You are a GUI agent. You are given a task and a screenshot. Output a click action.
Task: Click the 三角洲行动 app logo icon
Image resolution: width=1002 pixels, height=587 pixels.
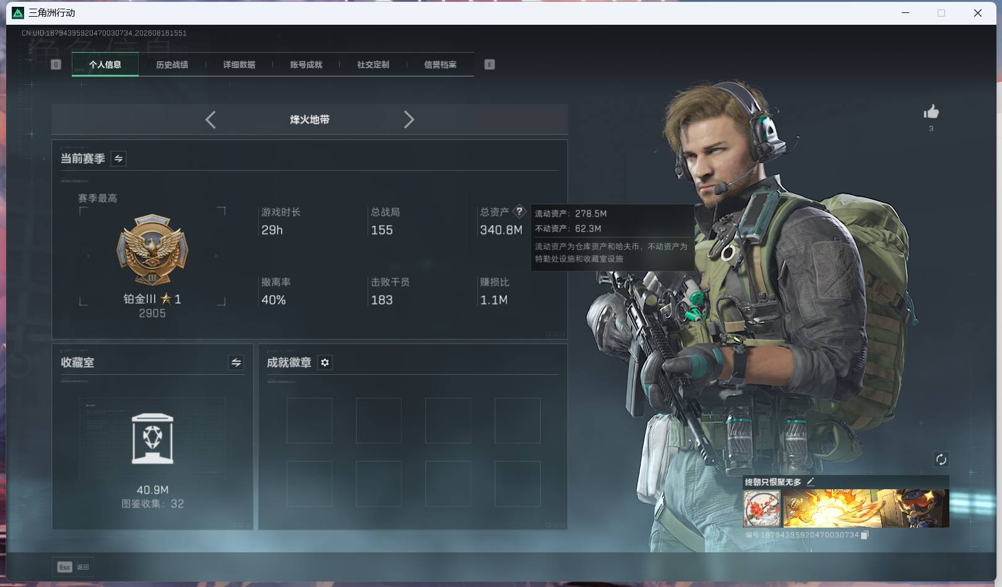tap(18, 12)
